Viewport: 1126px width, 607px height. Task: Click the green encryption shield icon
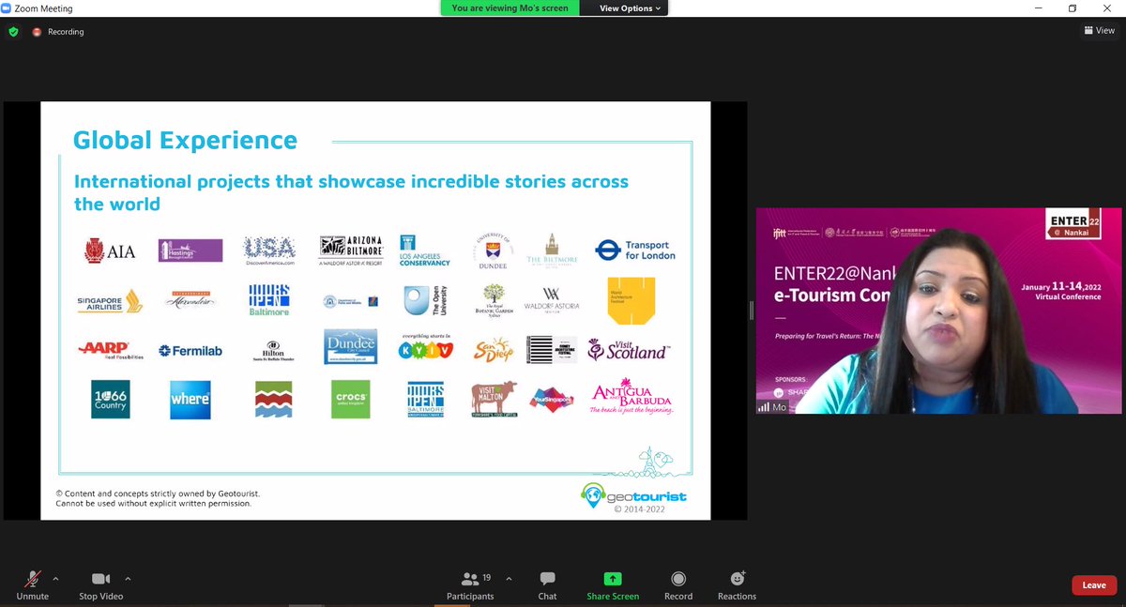pos(13,32)
